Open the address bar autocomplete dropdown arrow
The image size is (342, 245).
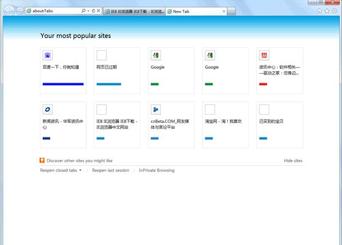[89, 11]
